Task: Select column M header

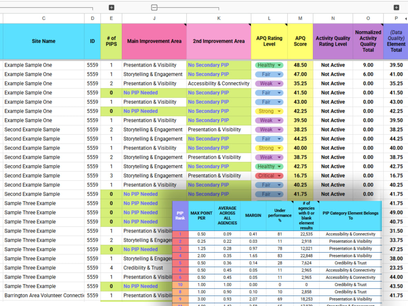Action: click(300, 18)
